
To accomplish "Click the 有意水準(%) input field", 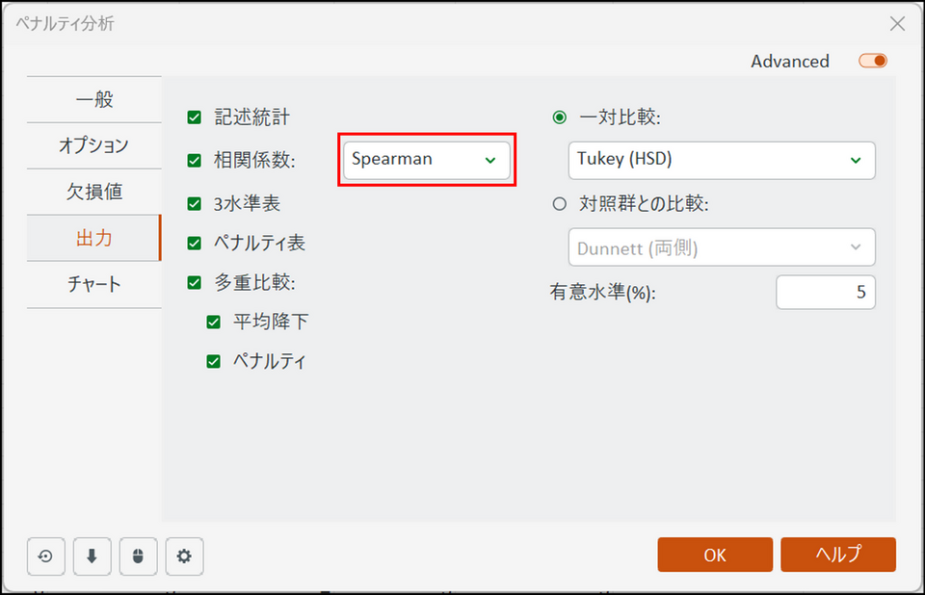I will coord(825,293).
